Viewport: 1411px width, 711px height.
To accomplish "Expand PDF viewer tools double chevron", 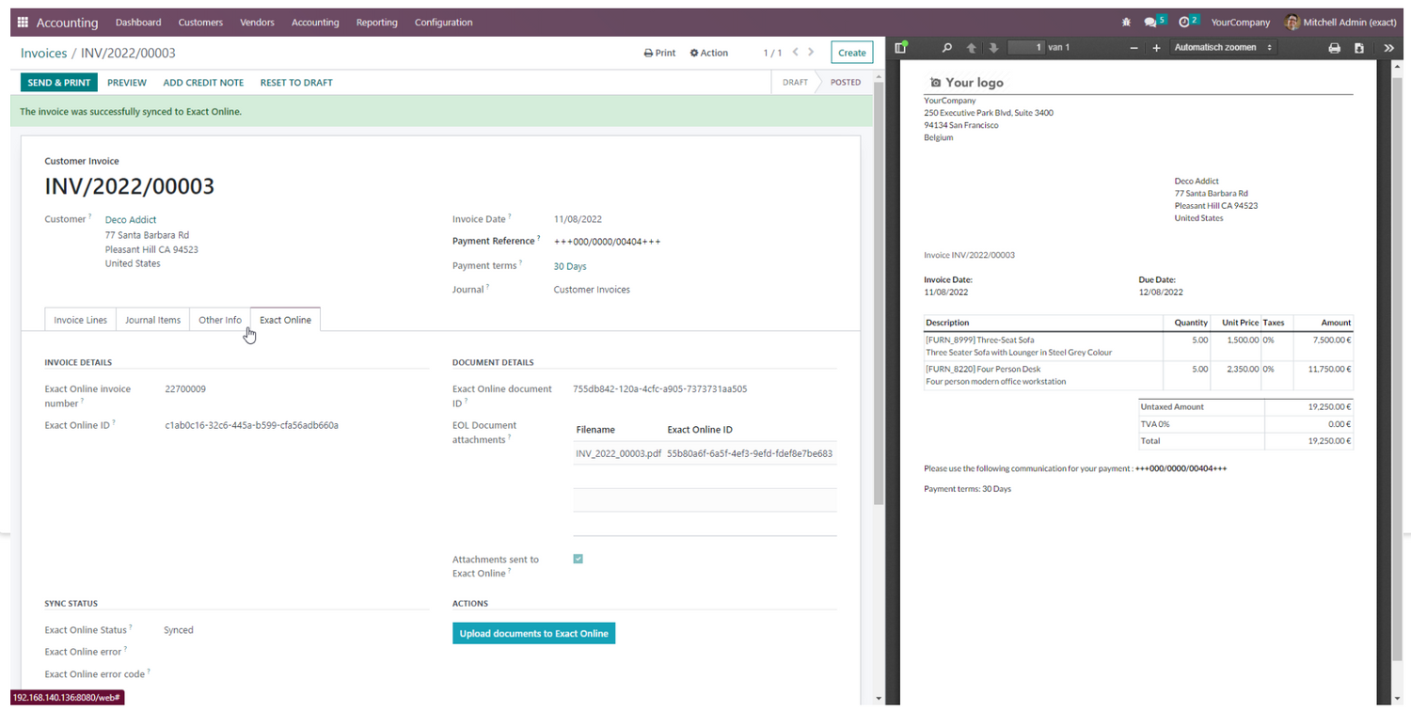I will click(1389, 48).
